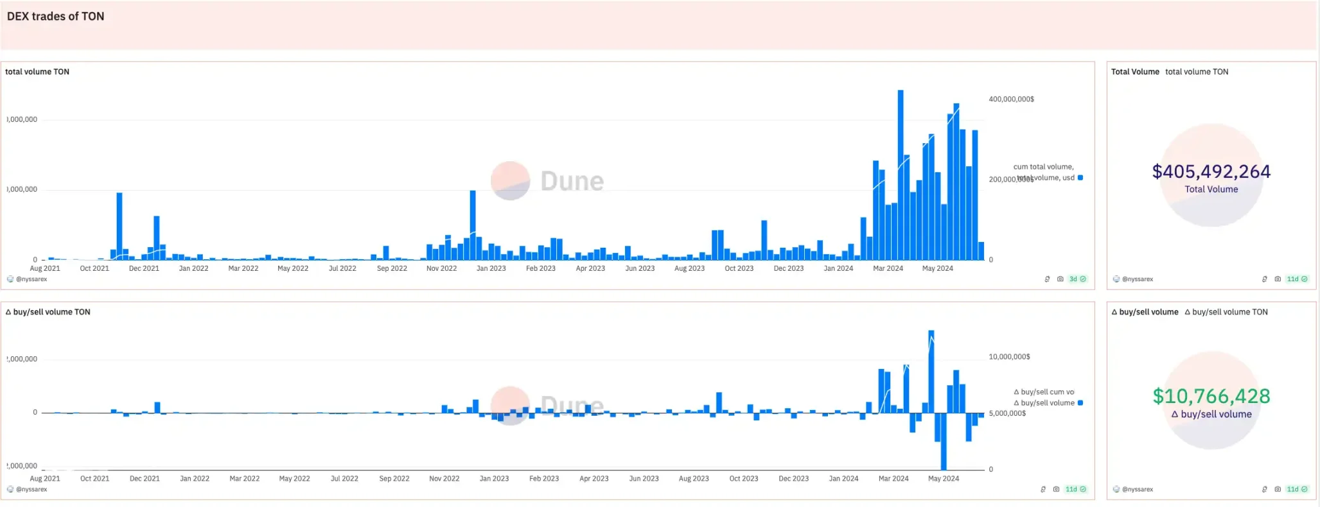Click 11d refresh badge under buy/sell bar chart
The height and width of the screenshot is (507, 1320).
[1075, 489]
